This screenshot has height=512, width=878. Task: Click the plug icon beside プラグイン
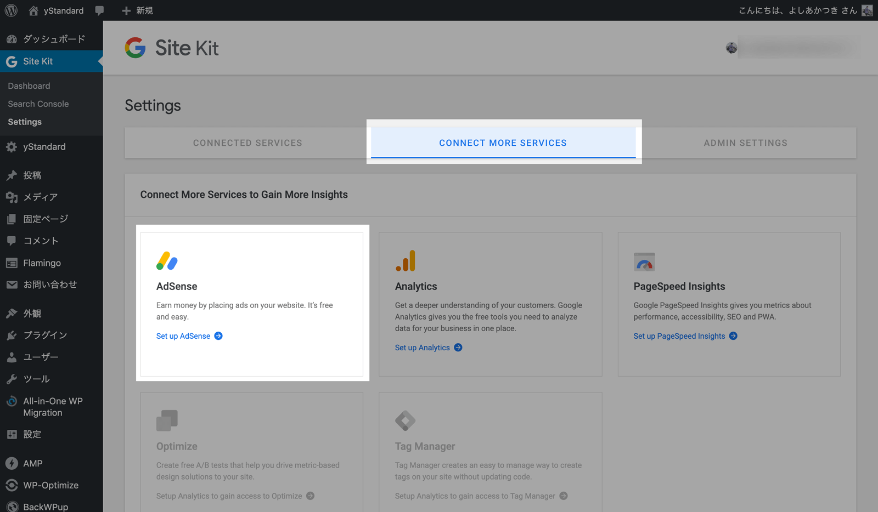(12, 335)
